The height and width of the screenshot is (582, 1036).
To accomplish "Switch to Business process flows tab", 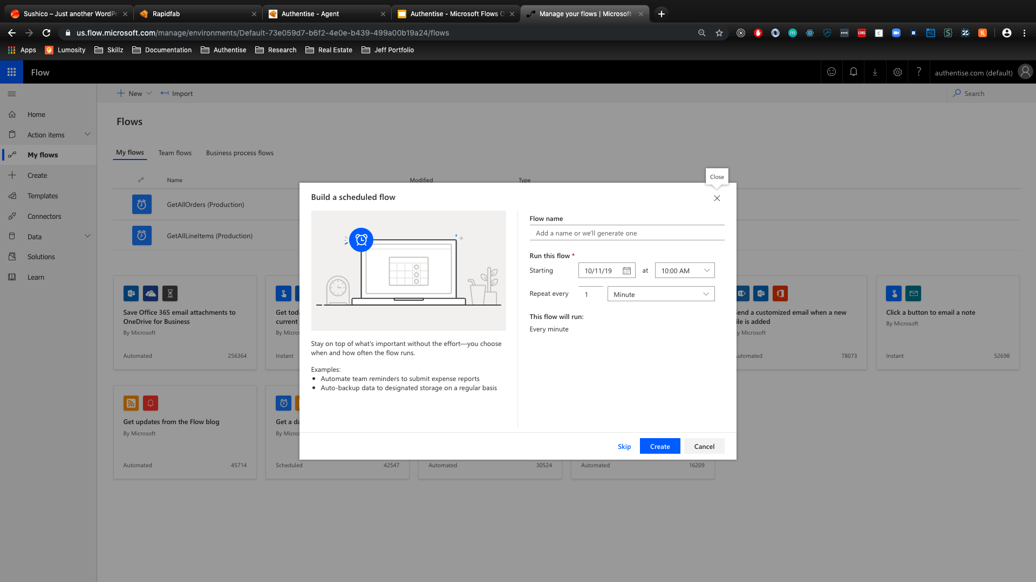I will (240, 153).
